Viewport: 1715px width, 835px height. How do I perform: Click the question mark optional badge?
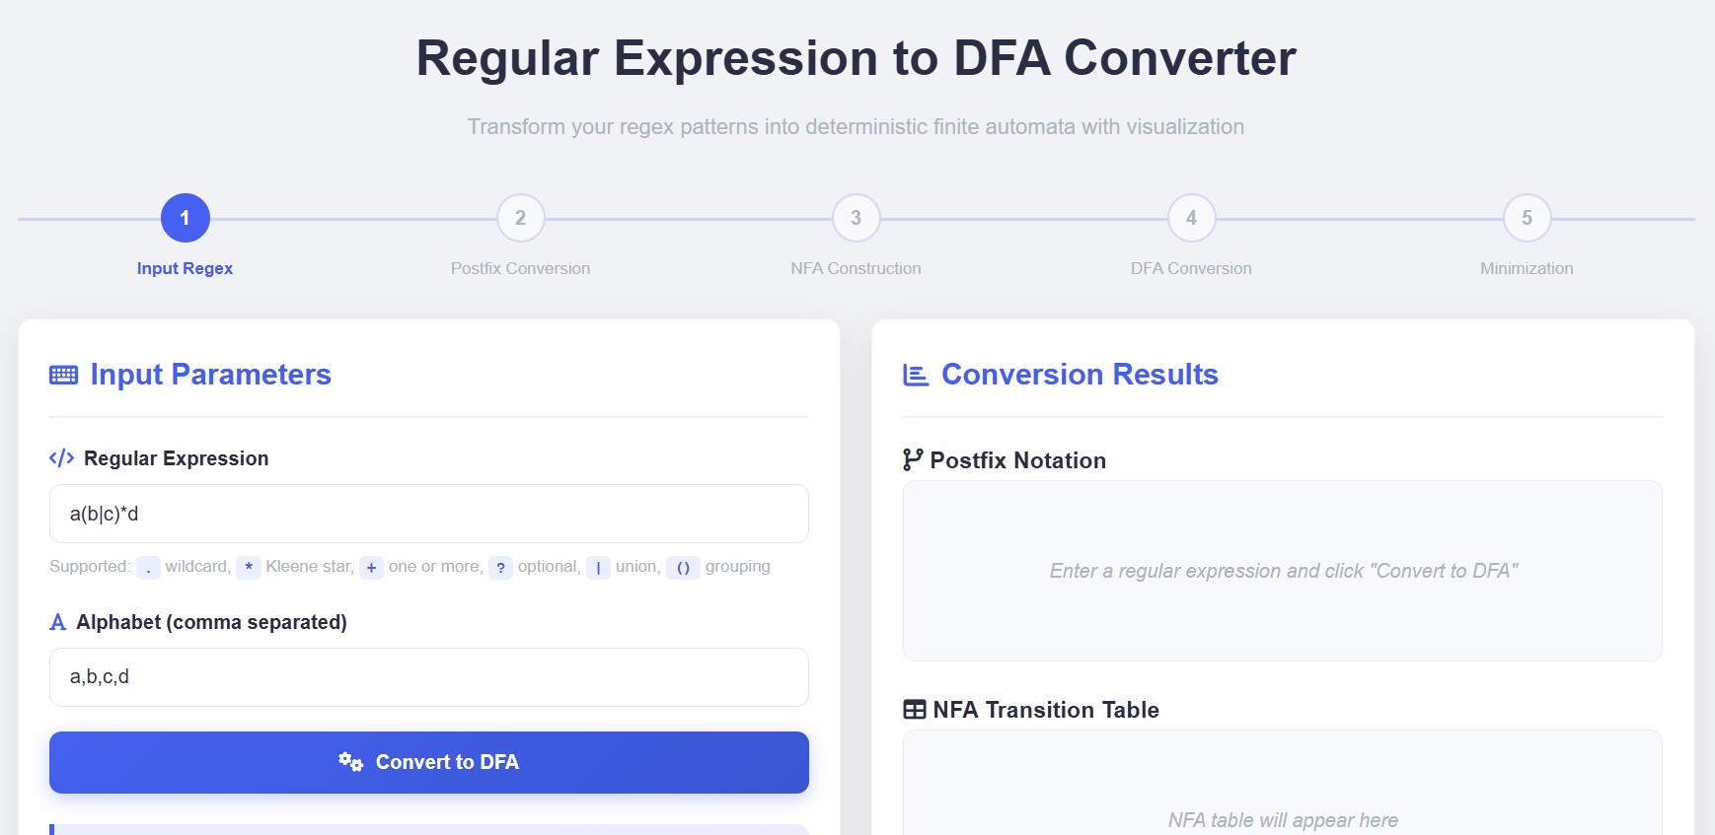click(500, 567)
